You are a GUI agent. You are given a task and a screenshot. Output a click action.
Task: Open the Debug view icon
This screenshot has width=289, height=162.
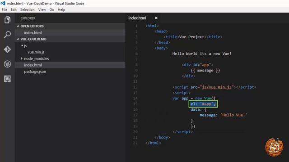coord(7,64)
